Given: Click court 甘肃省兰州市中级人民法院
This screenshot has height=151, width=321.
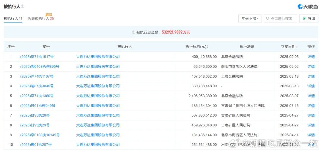Looking at the screenshot, I should (243, 106).
